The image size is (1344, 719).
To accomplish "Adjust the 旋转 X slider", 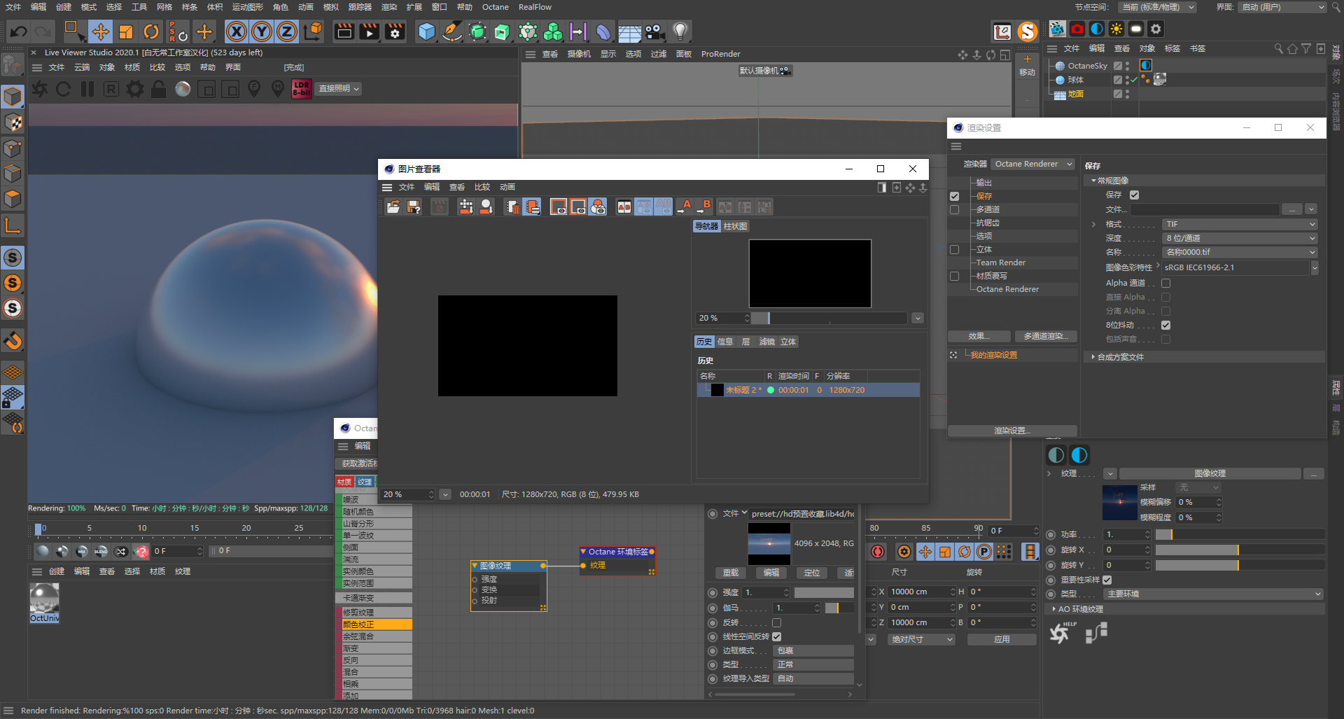I will (x=1239, y=550).
